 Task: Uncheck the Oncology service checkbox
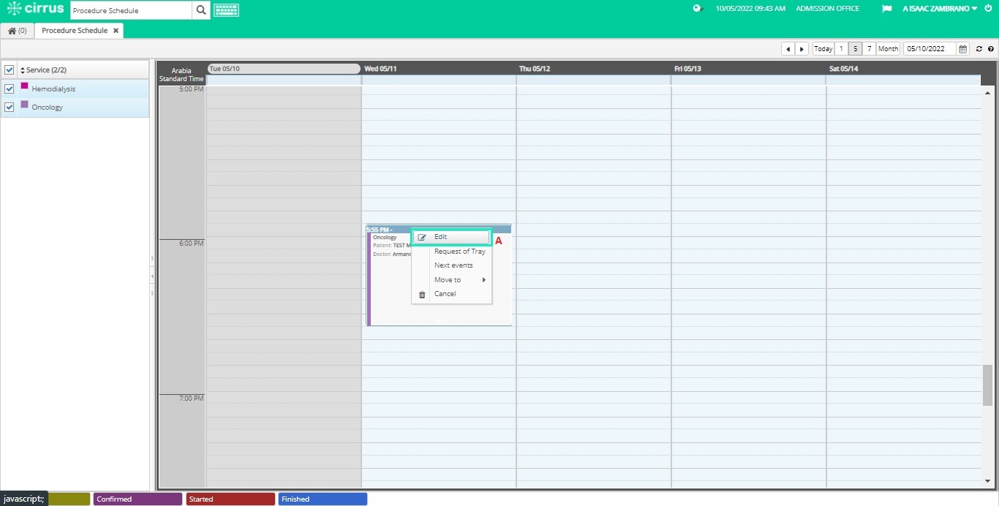coord(10,107)
